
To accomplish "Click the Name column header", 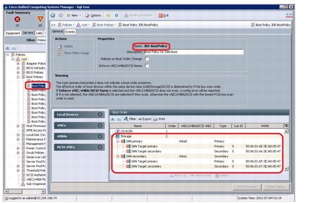I will (x=137, y=126).
